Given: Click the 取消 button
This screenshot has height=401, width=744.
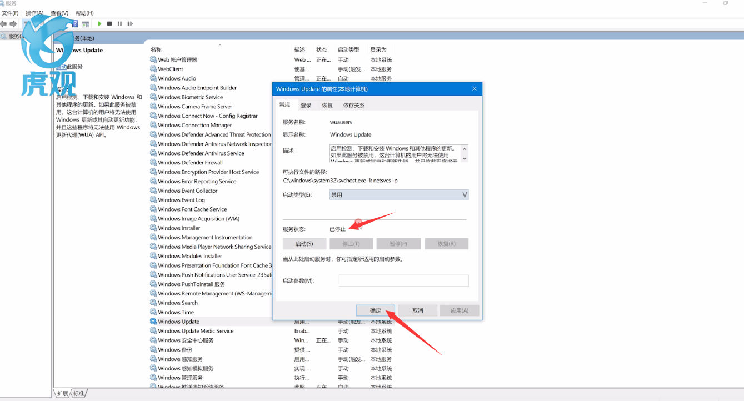Looking at the screenshot, I should point(418,310).
